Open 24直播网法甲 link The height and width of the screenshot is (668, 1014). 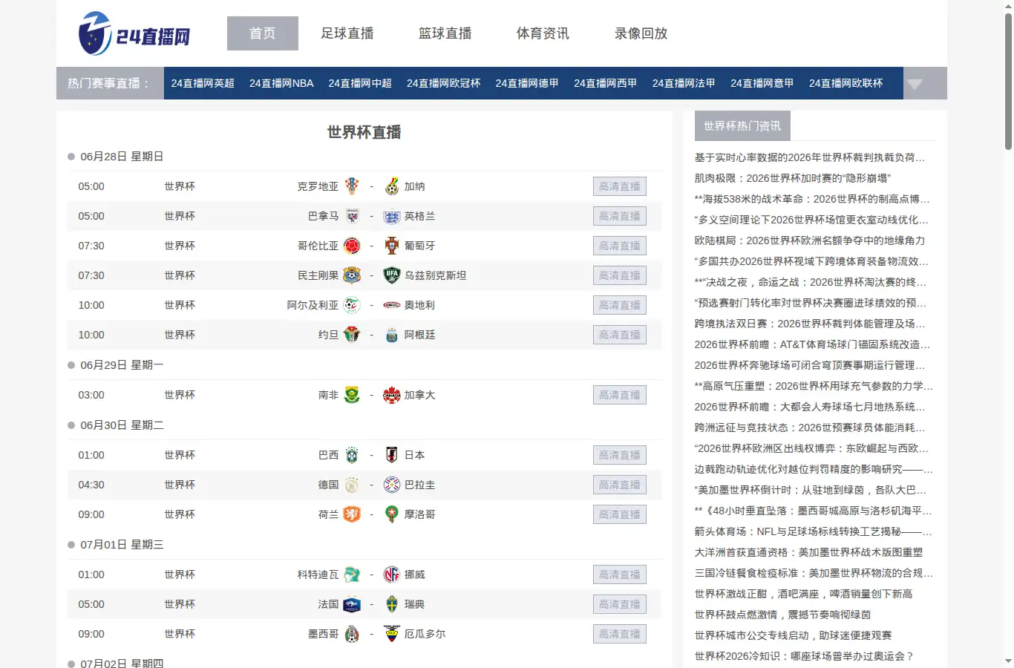(684, 83)
